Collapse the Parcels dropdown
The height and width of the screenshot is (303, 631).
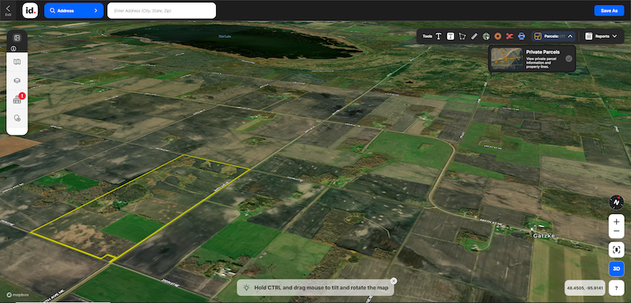point(570,36)
